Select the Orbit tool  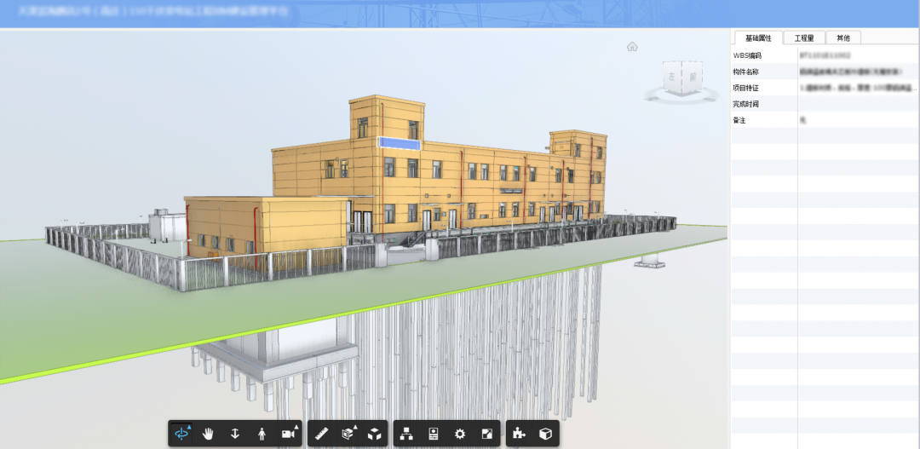coord(182,434)
